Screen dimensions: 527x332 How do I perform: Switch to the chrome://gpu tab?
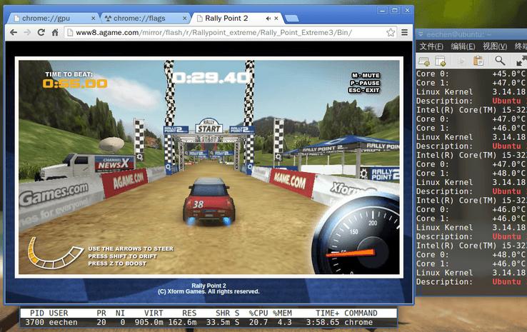(x=52, y=19)
